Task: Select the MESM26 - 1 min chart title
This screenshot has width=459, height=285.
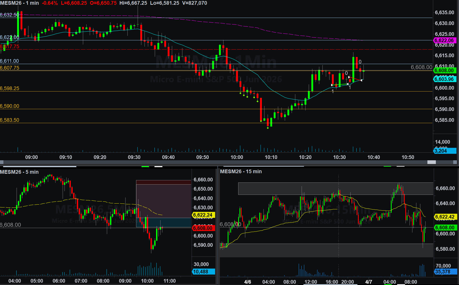Action: (x=19, y=3)
